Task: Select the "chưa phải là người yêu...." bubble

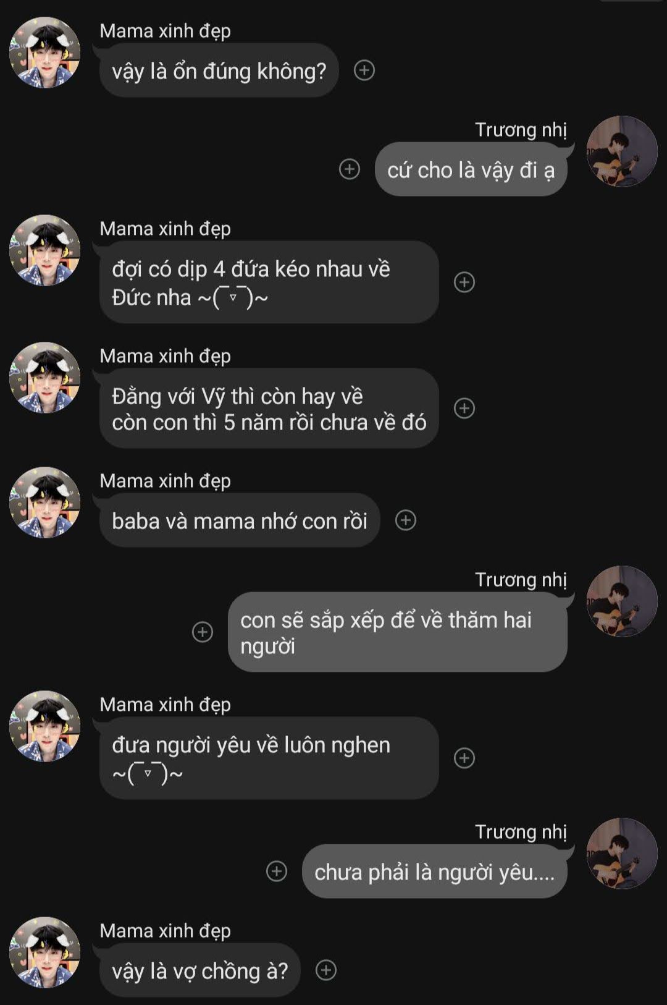Action: (434, 872)
